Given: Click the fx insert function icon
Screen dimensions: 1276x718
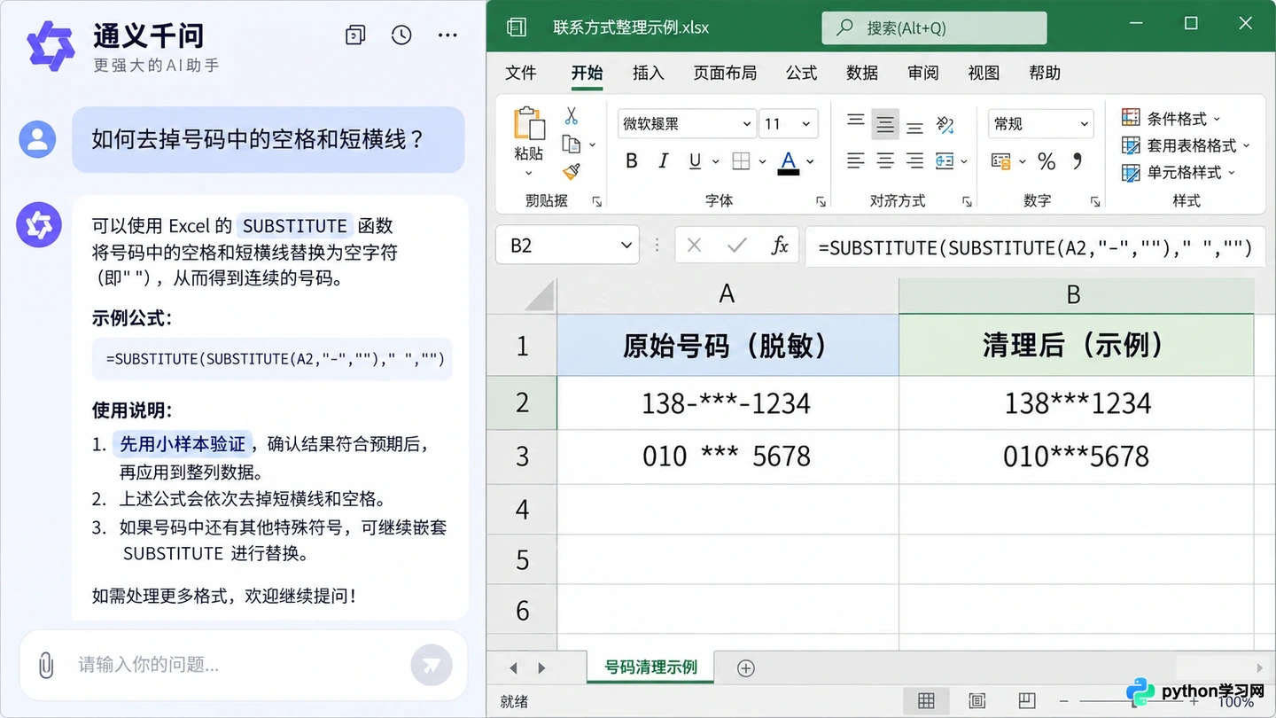Looking at the screenshot, I should tap(780, 246).
